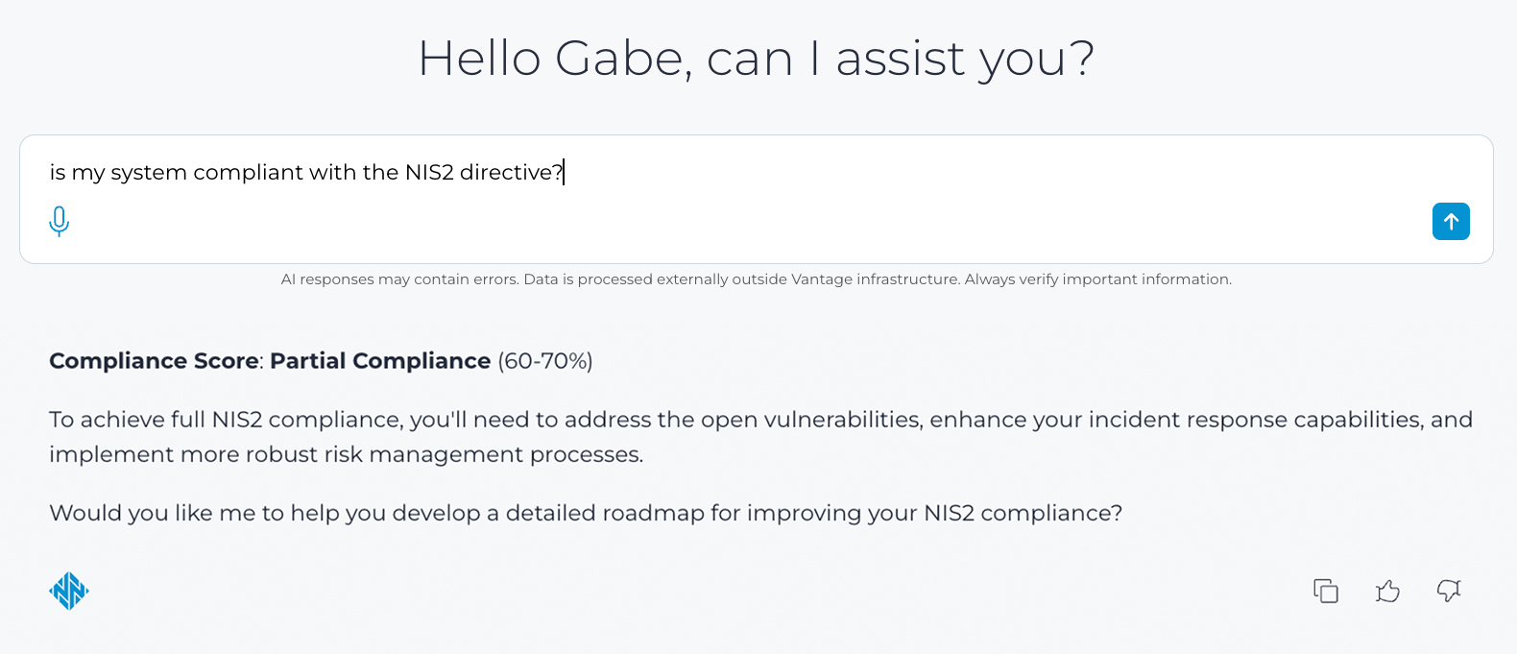Select the "Partial Compliance" bold text
This screenshot has height=654, width=1517.
click(x=380, y=361)
